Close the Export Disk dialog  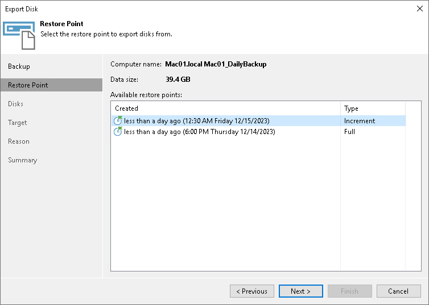[x=420, y=9]
